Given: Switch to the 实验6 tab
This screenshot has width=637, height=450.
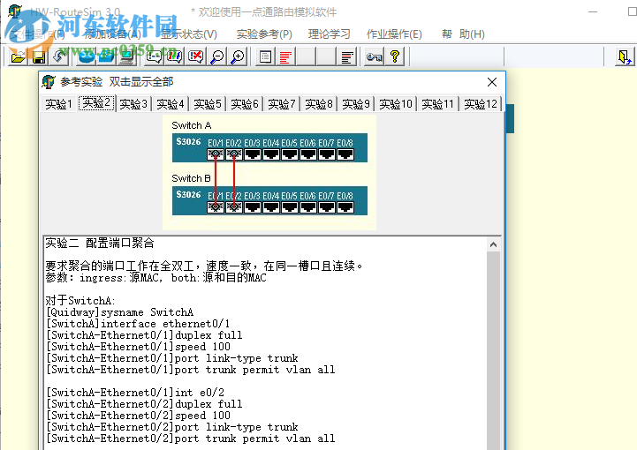Looking at the screenshot, I should pyautogui.click(x=245, y=104).
